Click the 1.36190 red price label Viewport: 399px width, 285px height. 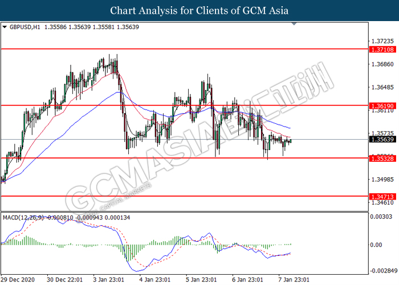[x=382, y=106]
